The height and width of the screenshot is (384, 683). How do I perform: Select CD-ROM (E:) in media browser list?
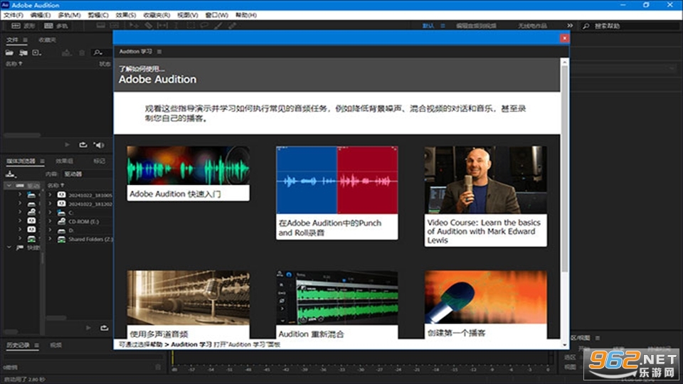83,222
